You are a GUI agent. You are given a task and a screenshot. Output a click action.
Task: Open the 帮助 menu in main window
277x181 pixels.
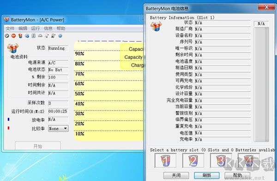61,29
